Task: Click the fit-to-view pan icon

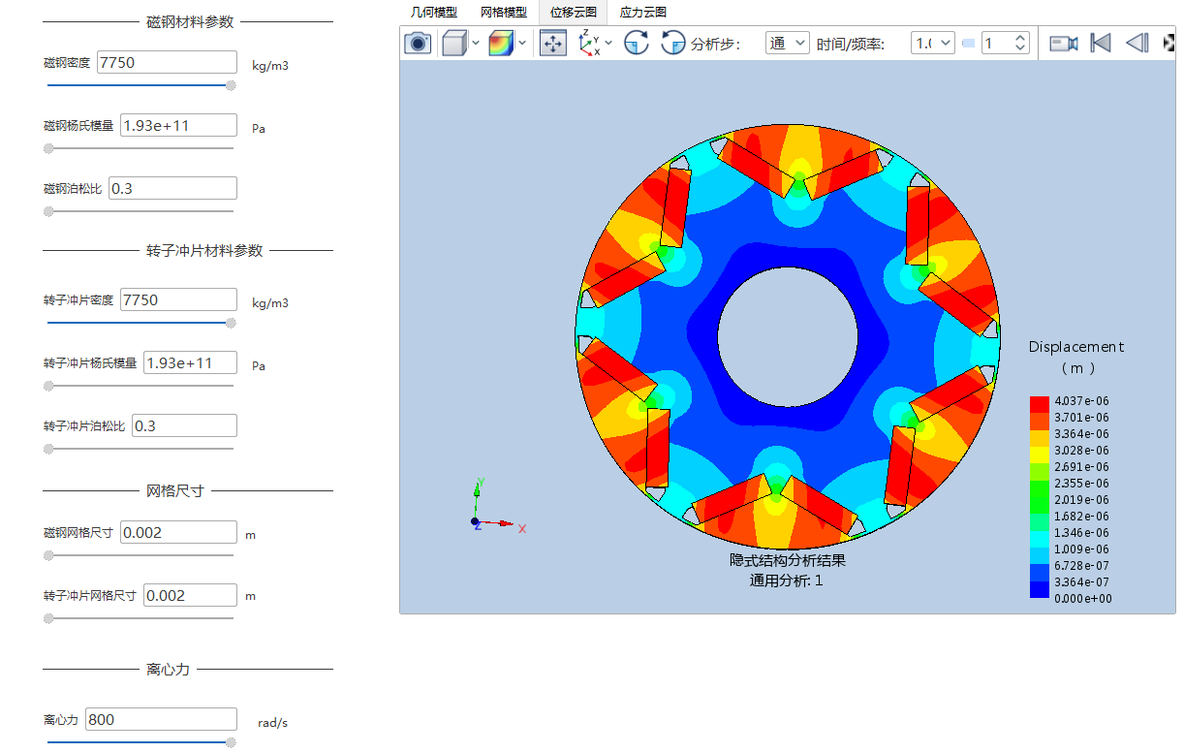Action: click(553, 43)
